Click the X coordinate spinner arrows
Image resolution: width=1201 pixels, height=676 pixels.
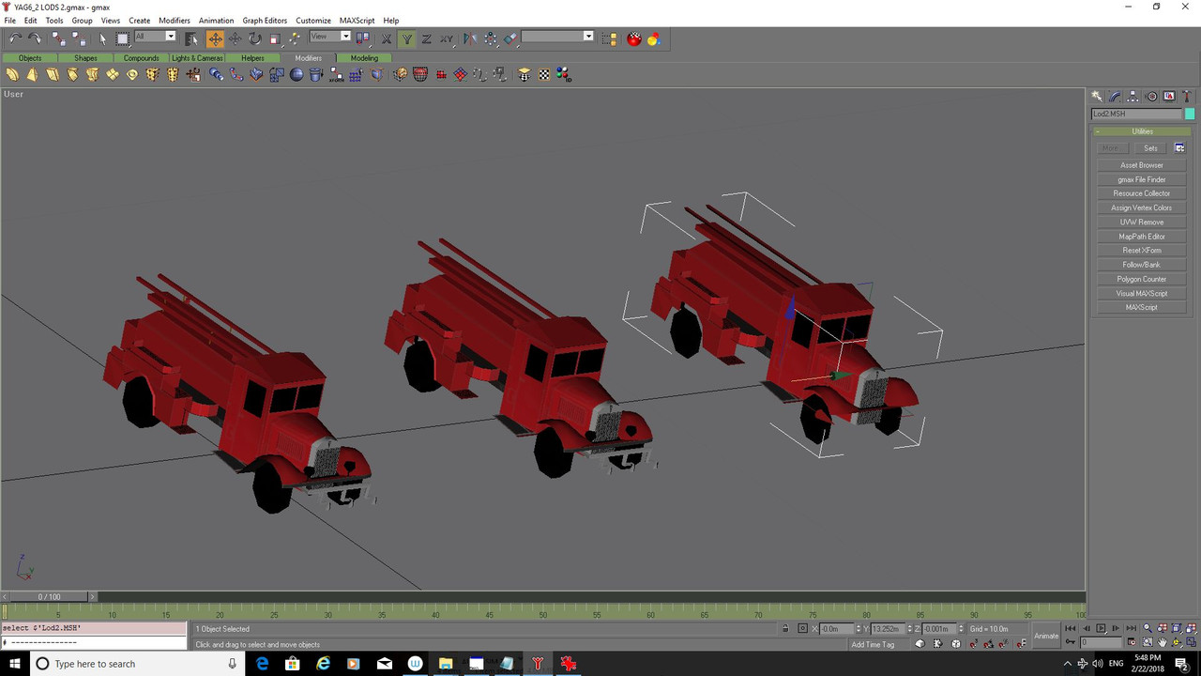(x=859, y=628)
